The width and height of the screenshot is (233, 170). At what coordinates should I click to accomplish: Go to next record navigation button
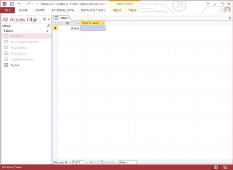87,162
